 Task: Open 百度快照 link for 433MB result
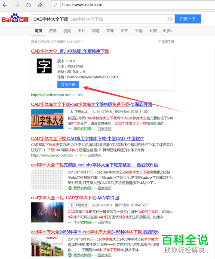pyautogui.click(x=104, y=222)
